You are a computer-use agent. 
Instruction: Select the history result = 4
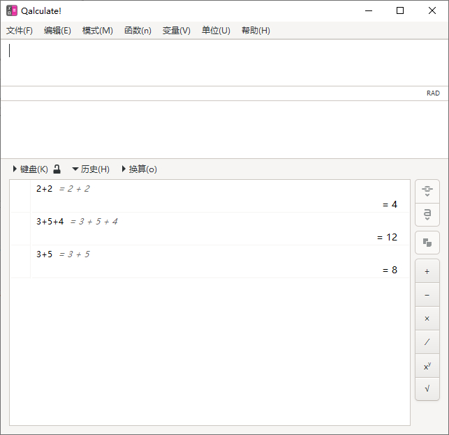pos(390,205)
